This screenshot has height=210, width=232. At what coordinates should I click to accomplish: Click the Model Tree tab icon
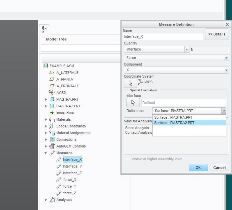(x=44, y=29)
